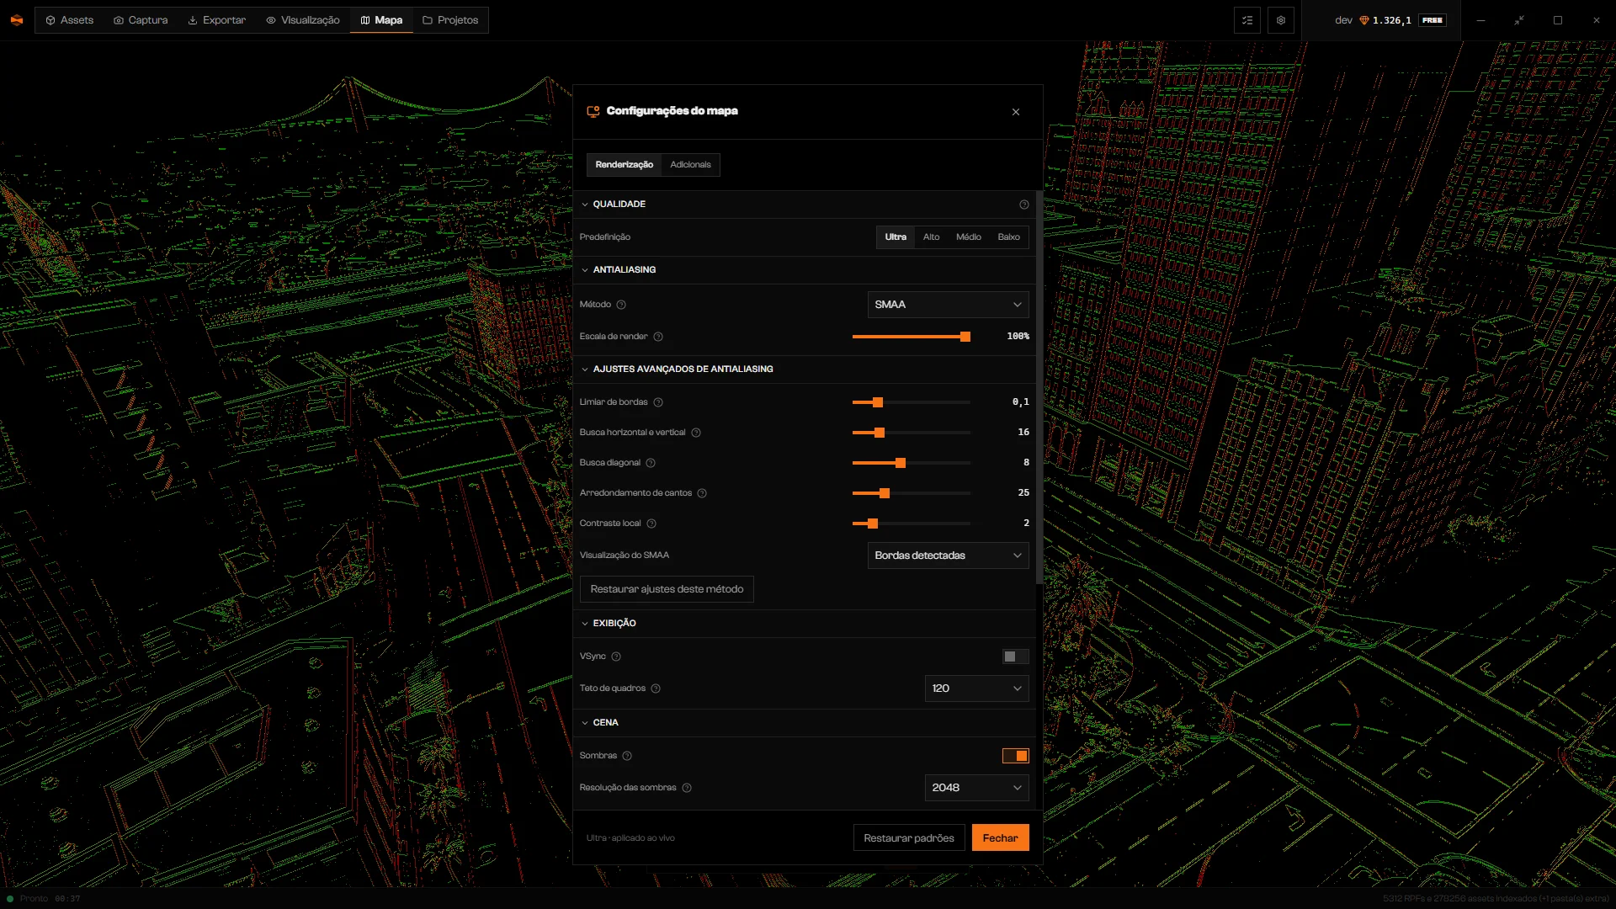Viewport: 1616px width, 909px height.
Task: Disable the Sombras toggle
Action: pos(1015,756)
